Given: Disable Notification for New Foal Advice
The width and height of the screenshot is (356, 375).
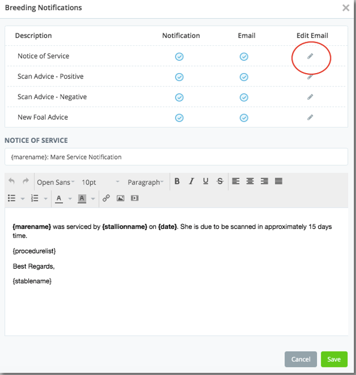Looking at the screenshot, I should [x=179, y=118].
